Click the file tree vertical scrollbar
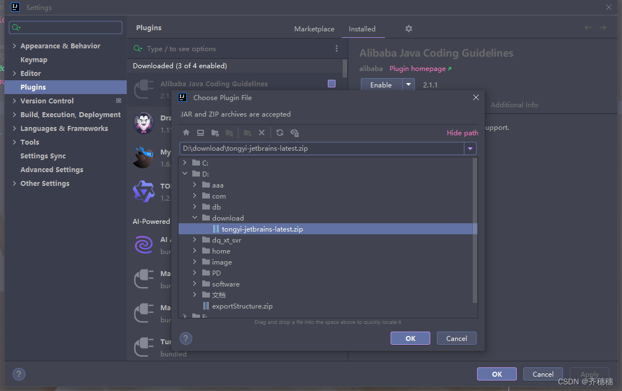This screenshot has height=391, width=622. click(475, 230)
